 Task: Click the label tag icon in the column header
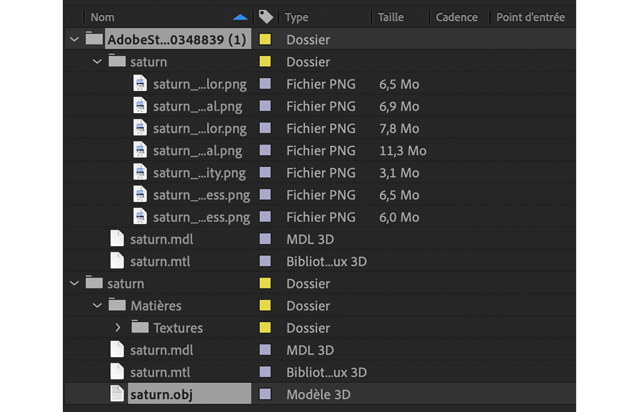click(265, 16)
